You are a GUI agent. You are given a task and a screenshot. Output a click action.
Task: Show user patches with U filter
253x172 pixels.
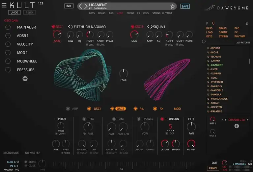(x=213, y=23)
